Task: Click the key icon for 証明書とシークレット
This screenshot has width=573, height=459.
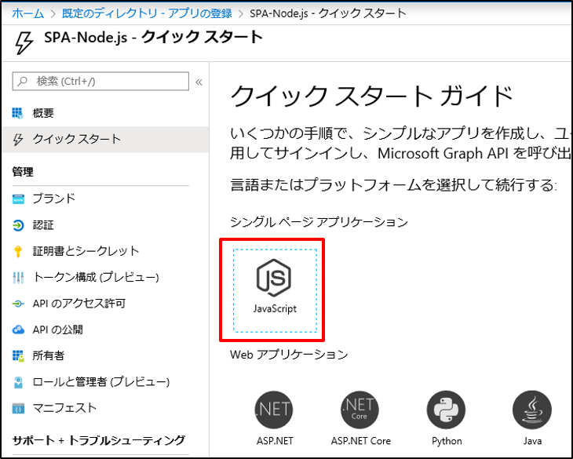Action: click(x=18, y=251)
